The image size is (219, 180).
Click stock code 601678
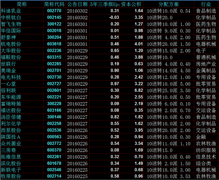click(54, 163)
